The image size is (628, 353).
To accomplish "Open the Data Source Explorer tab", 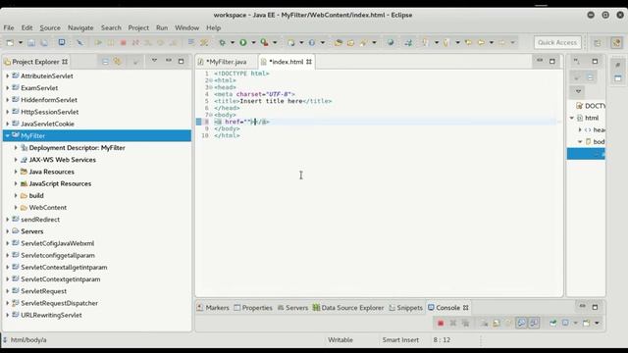I will point(348,307).
